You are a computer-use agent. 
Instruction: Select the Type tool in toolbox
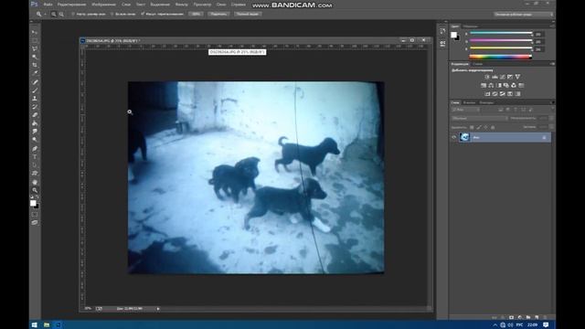coord(35,156)
